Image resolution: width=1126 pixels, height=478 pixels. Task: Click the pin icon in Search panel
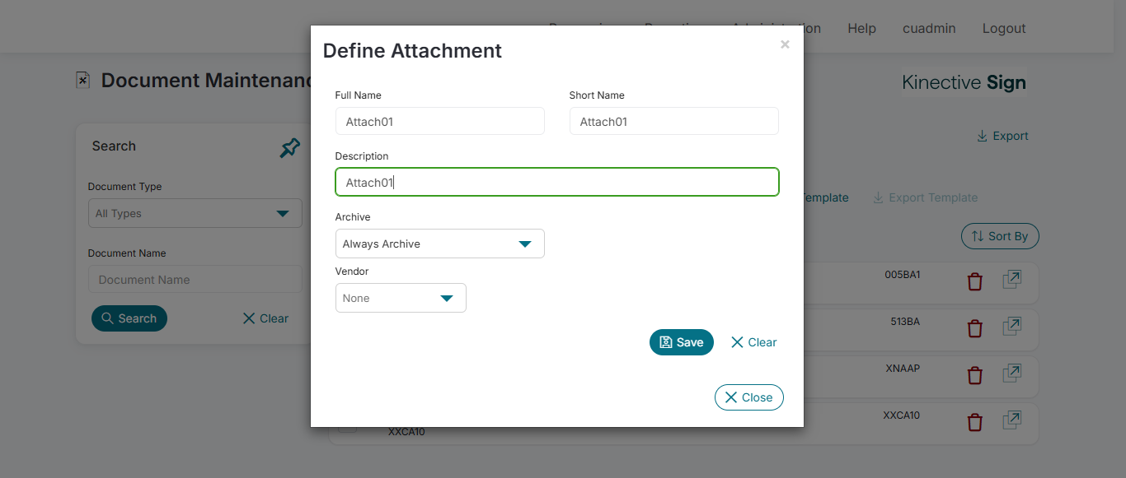[x=290, y=148]
